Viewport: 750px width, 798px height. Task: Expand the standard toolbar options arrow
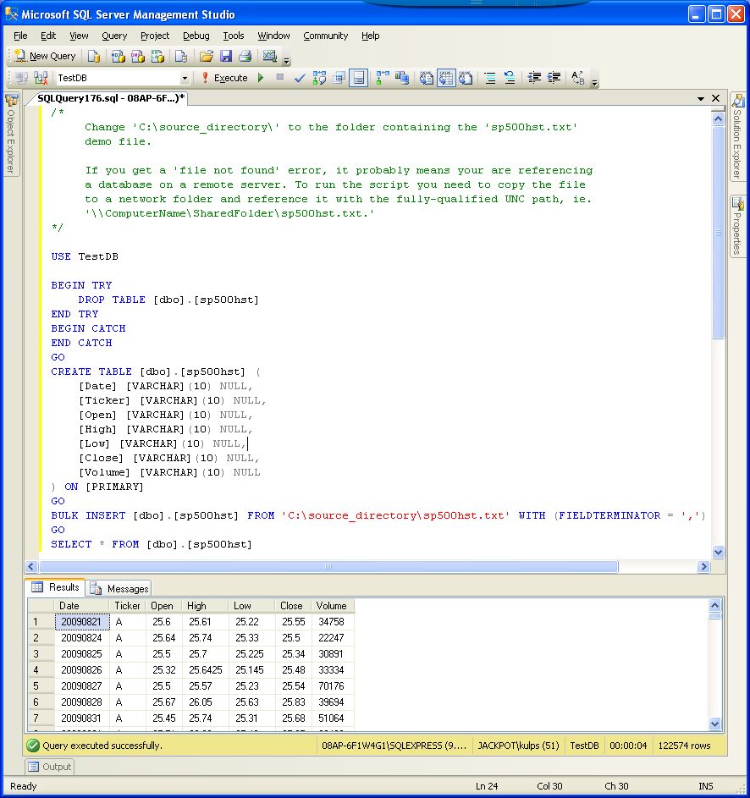[287, 61]
